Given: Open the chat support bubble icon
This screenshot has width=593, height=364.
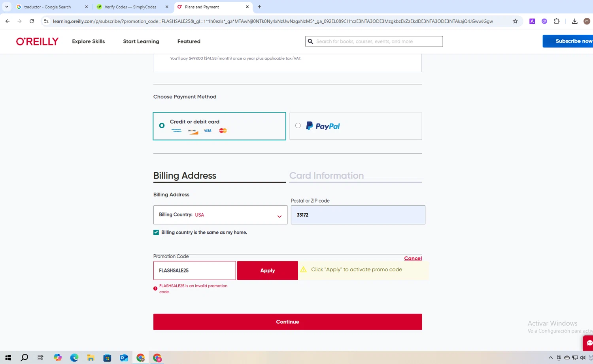Looking at the screenshot, I should coord(589,343).
